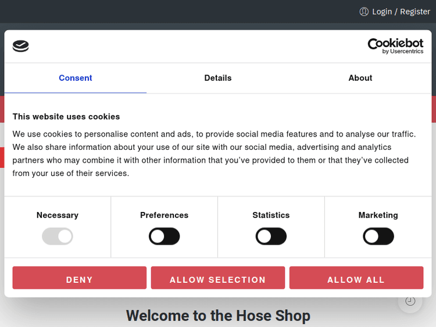Switch to the Details tab

[x=218, y=78]
